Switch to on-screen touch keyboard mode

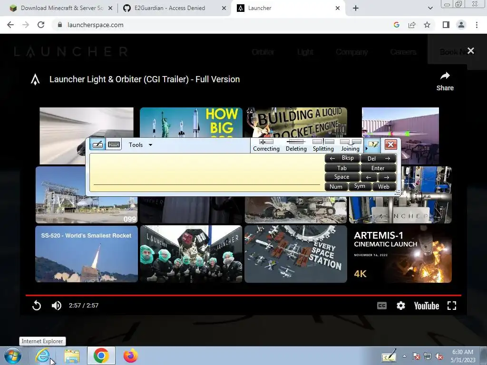coord(114,144)
